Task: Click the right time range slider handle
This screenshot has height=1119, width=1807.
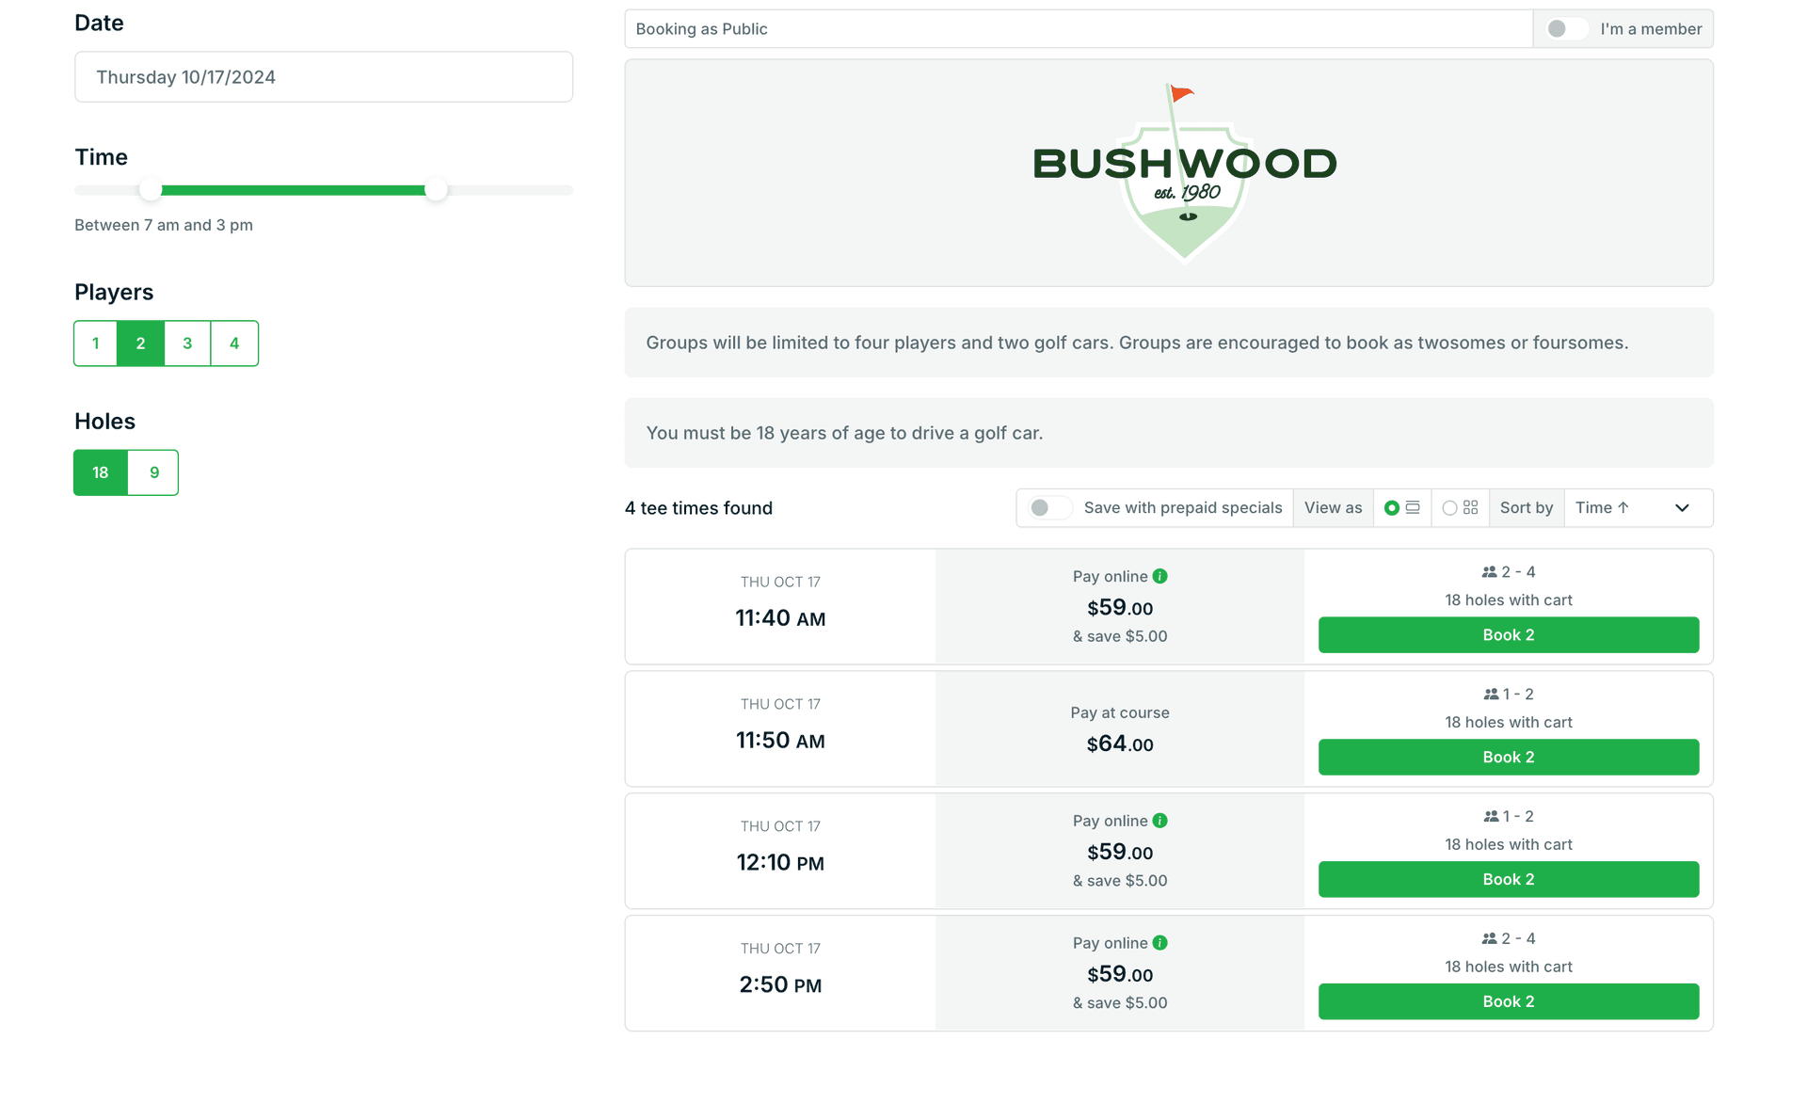Action: [x=436, y=190]
